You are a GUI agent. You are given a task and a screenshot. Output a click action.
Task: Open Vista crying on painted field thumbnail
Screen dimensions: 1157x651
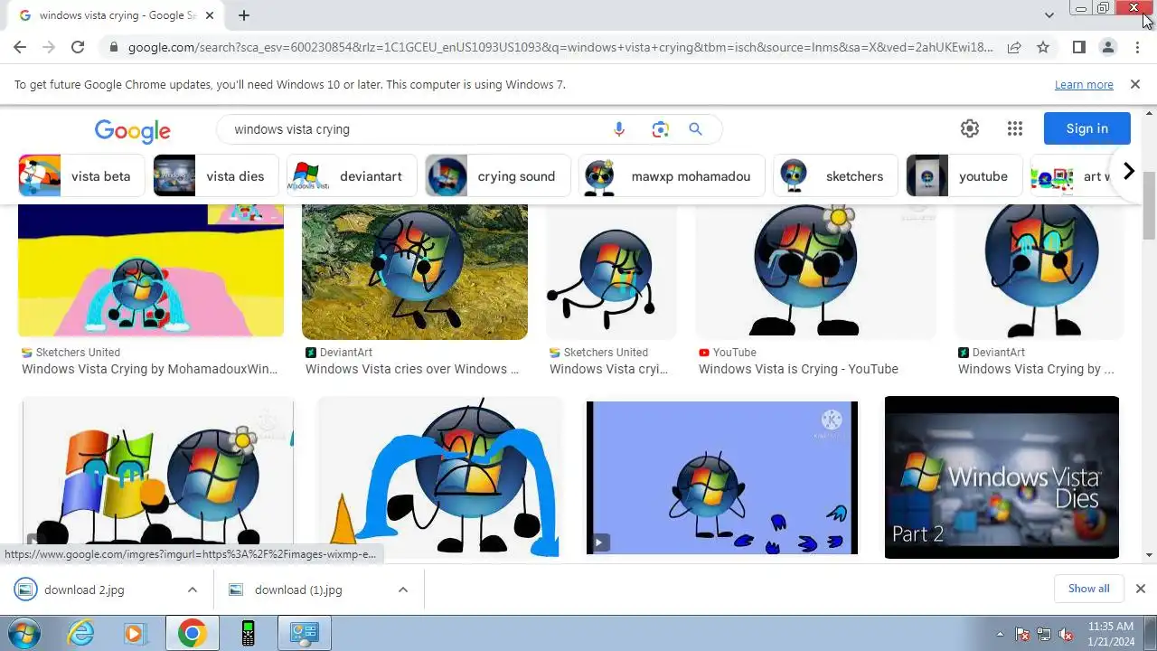(x=415, y=271)
